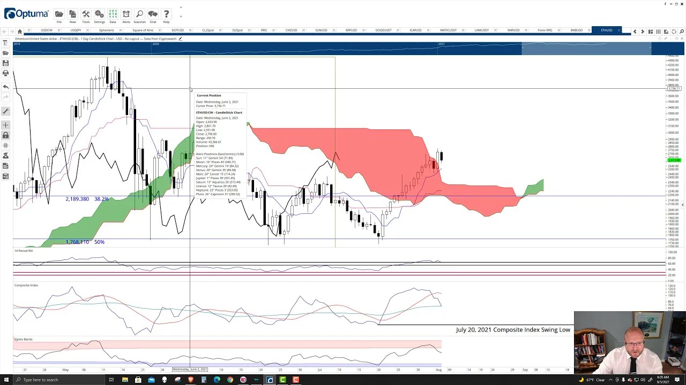Switch to the Forex RRG tab
686x385 pixels.
(545, 30)
